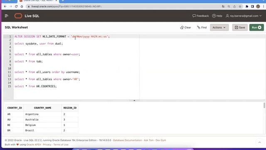Open the Ask Tom link
This screenshot has width=266, height=150.
click(x=149, y=140)
